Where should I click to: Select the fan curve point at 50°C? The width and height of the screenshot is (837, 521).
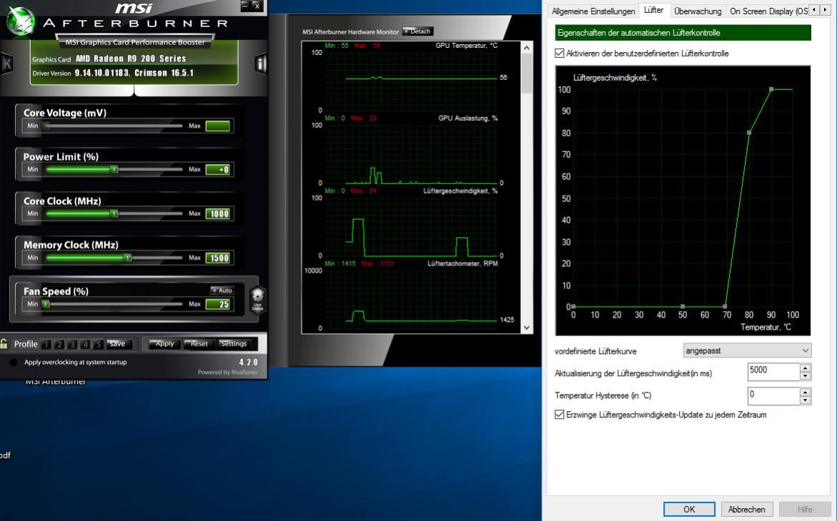click(683, 306)
